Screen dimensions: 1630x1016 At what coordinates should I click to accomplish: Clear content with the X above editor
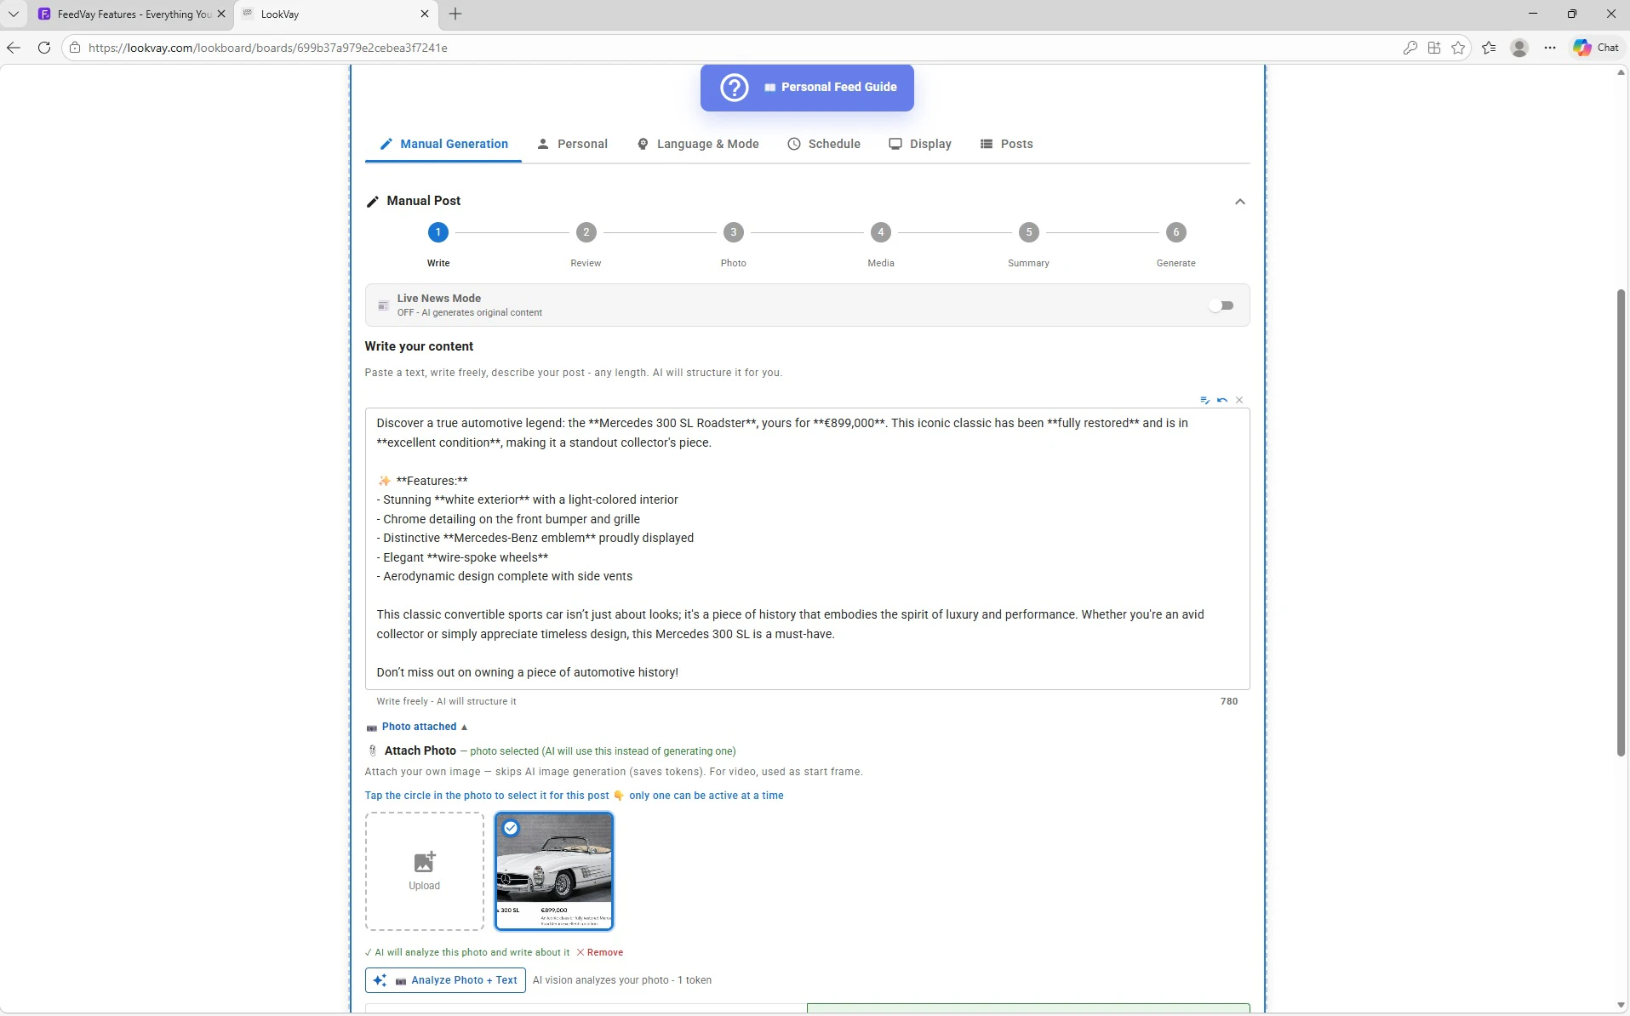pos(1239,400)
